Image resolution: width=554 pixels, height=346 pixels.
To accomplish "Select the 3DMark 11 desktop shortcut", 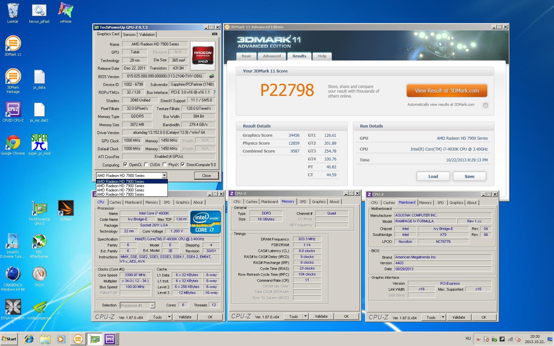I will (13, 46).
